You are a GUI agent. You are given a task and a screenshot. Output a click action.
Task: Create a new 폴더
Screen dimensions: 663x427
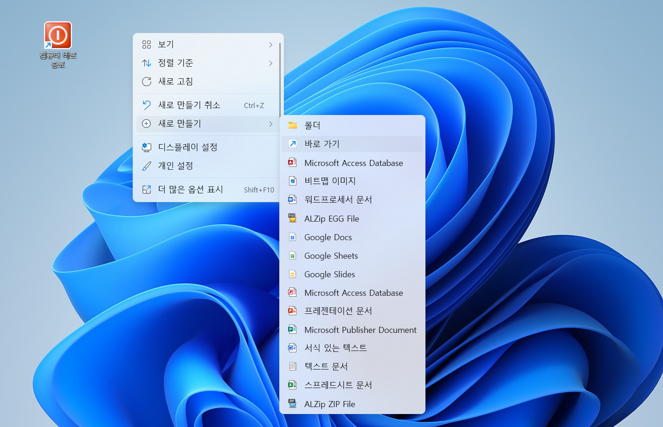(352, 125)
